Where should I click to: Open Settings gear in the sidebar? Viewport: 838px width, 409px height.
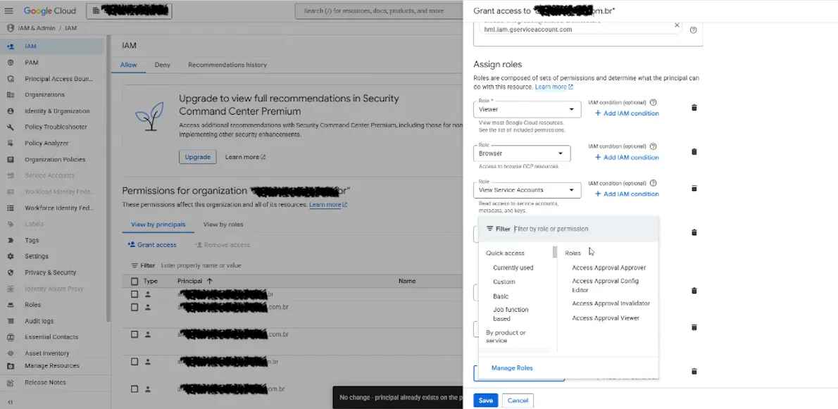point(10,256)
